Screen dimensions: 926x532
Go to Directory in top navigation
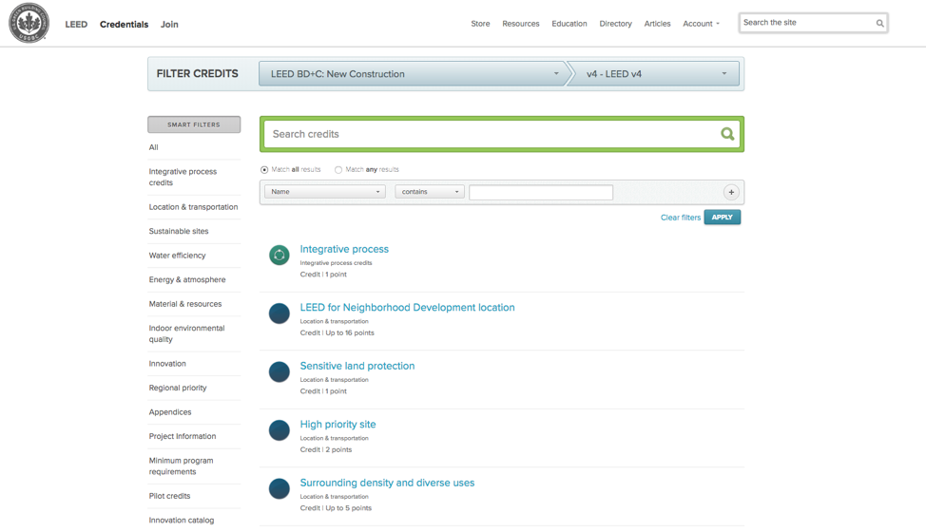click(x=615, y=24)
